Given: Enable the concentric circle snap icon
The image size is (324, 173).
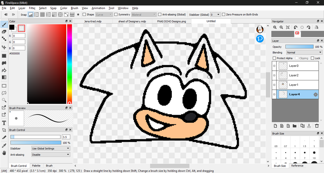Looking at the screenshot, I should 60,15.
